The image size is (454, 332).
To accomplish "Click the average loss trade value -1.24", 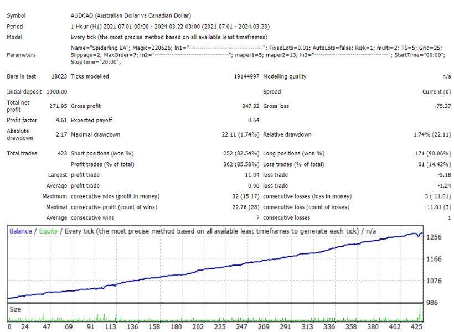I will pos(444,186).
